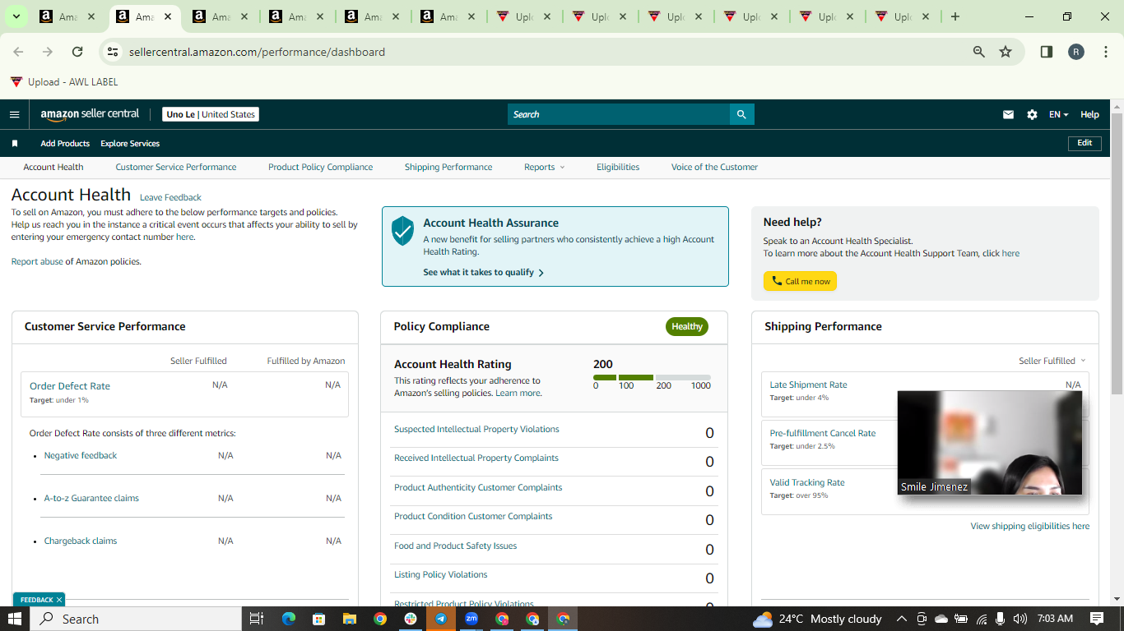Viewport: 1124px width, 631px height.
Task: Click the Account Health Assurance shield icon
Action: coord(402,231)
